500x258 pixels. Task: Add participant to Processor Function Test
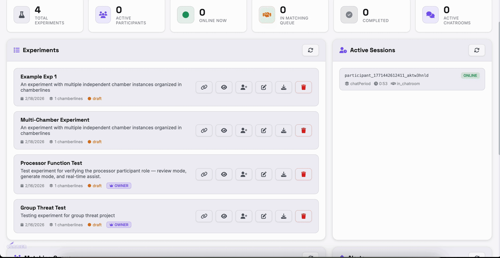click(x=244, y=174)
